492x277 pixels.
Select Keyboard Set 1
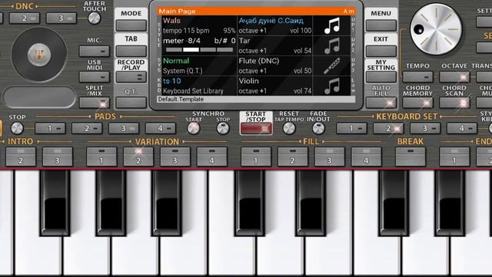pos(351,128)
